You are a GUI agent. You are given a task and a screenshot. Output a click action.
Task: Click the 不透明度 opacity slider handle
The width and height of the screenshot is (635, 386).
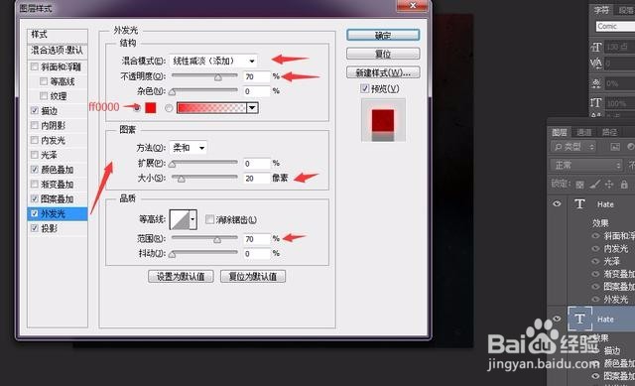(x=218, y=77)
